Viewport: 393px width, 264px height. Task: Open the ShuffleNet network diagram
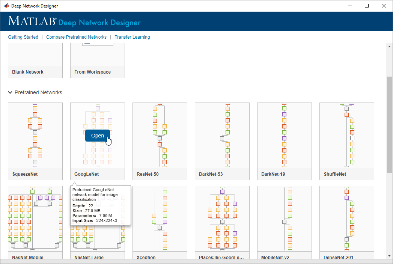click(x=347, y=135)
